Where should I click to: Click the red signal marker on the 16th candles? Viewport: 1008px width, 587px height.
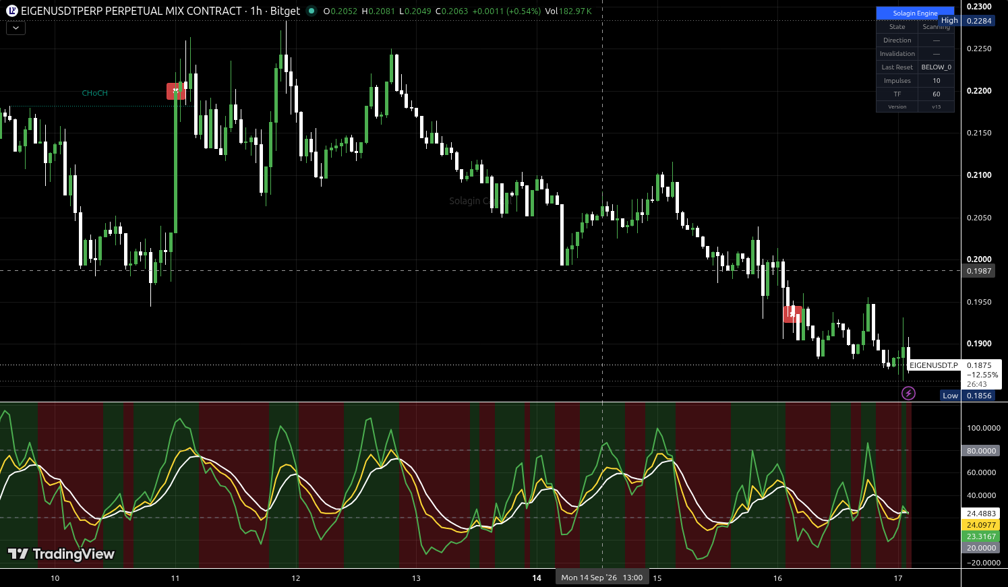pos(792,314)
